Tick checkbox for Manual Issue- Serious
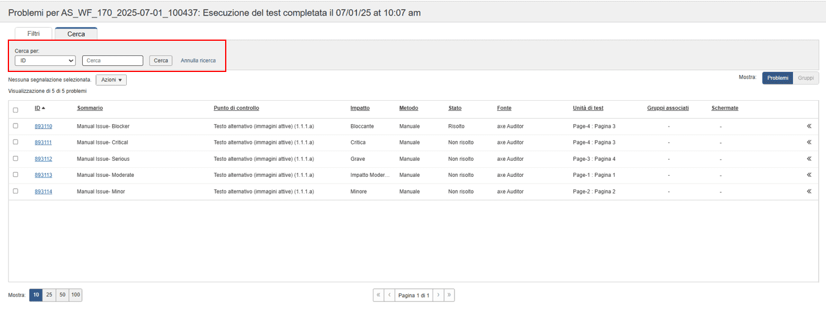 [x=16, y=158]
